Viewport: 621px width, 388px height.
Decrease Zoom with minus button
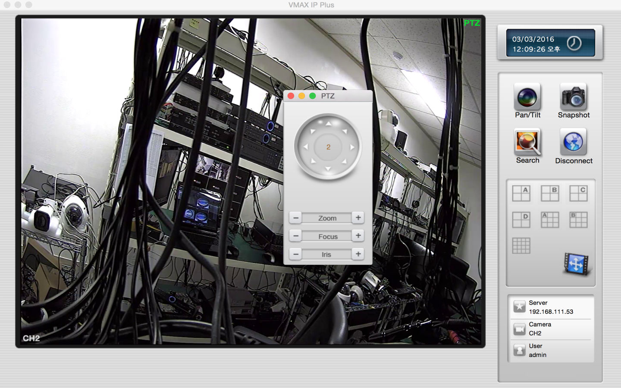295,218
